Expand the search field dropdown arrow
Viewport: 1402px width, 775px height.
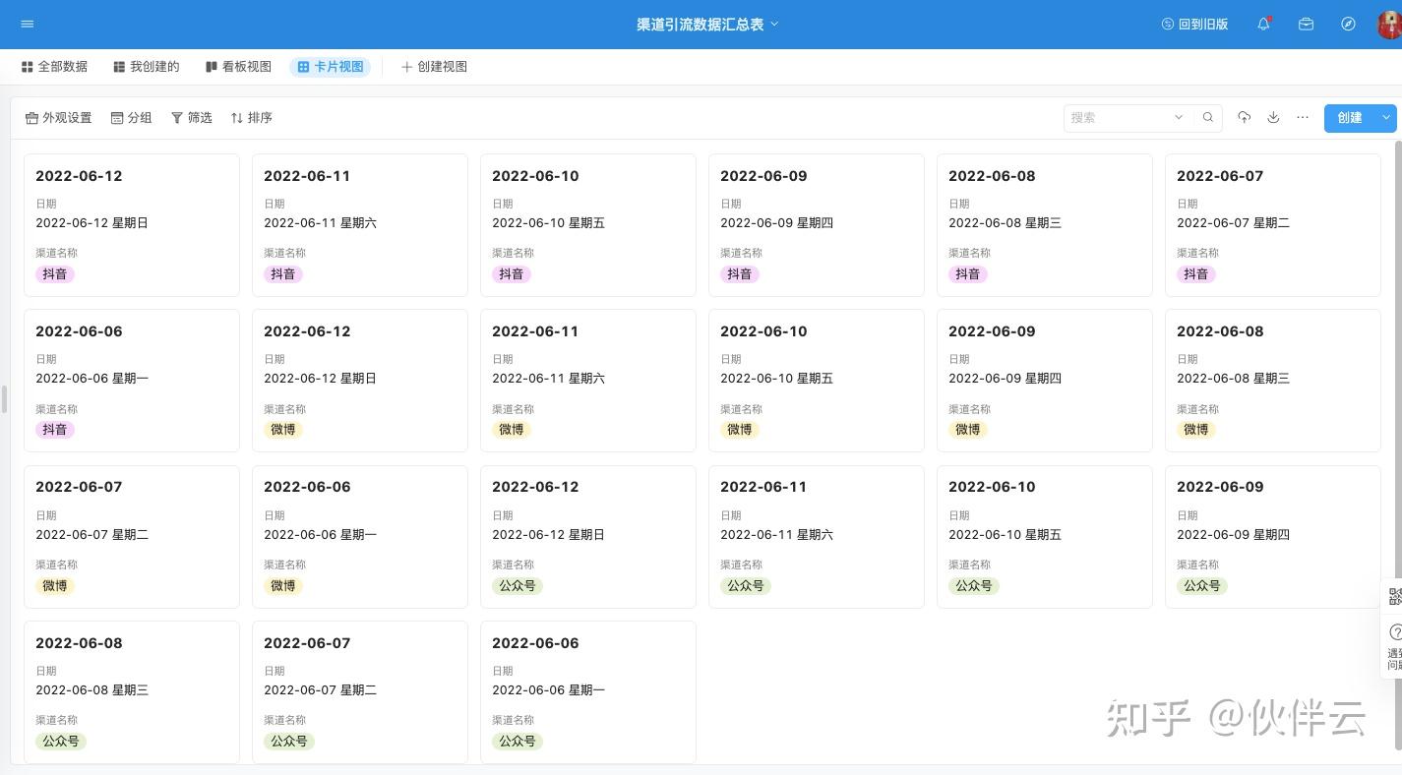pos(1179,118)
